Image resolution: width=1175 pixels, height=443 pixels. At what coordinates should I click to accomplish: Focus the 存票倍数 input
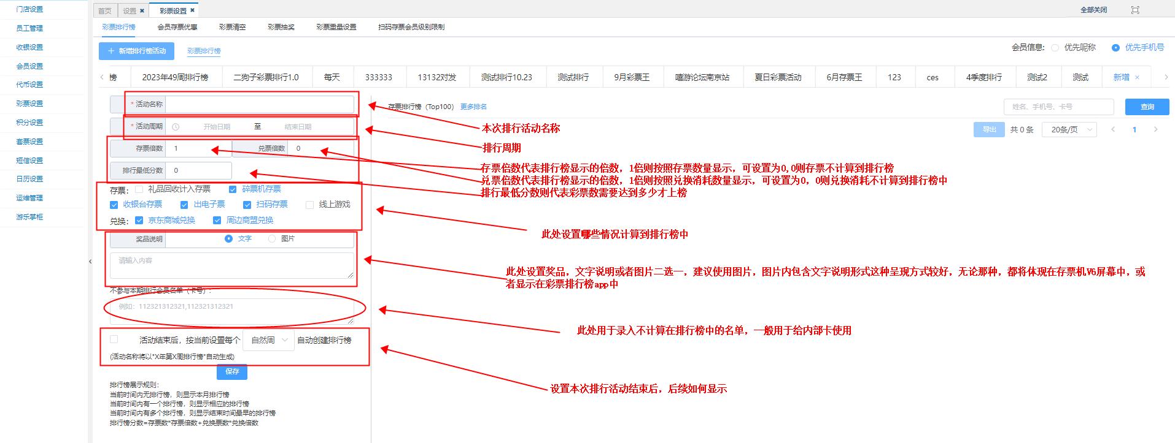click(198, 148)
